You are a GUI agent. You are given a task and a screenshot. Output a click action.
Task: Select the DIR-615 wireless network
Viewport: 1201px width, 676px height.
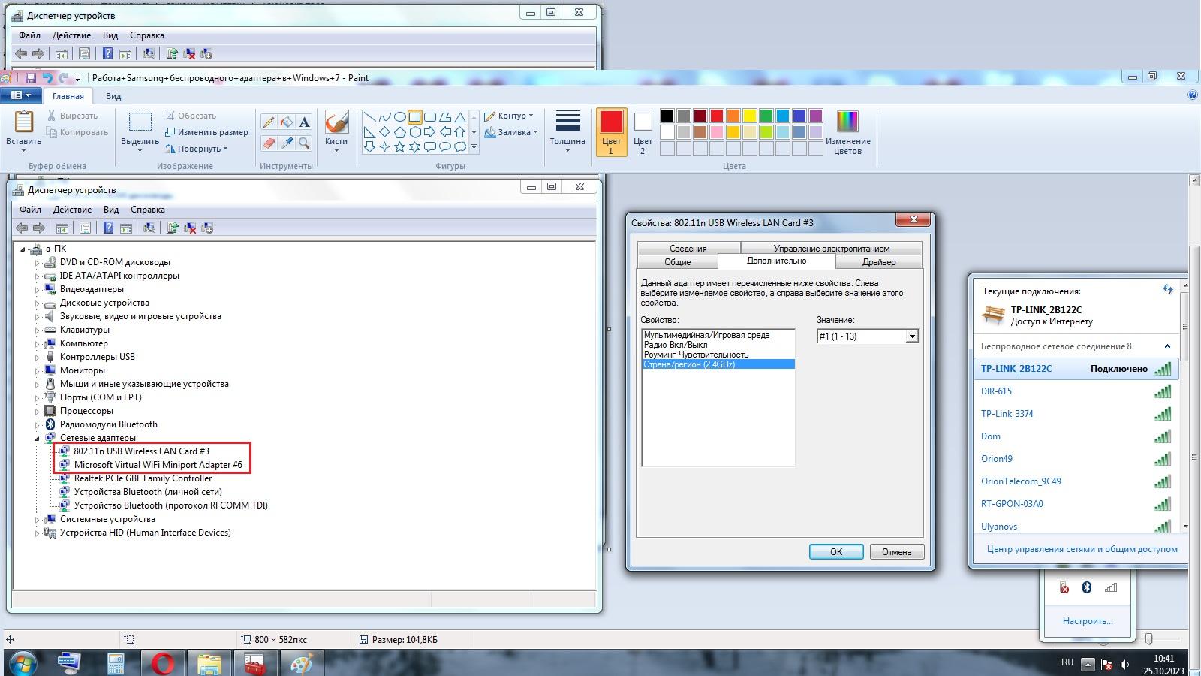click(1077, 391)
